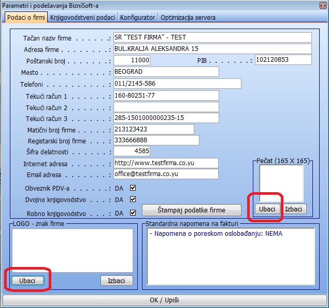Close the Parametri i podešavanja dialog
The width and height of the screenshot is (329, 308).
tap(320, 5)
